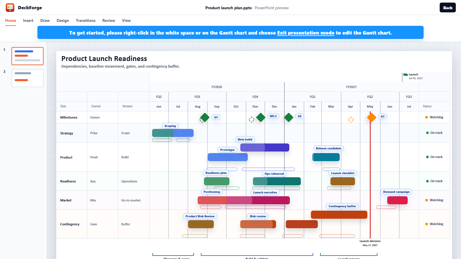Image resolution: width=461 pixels, height=259 pixels.
Task: Select the orange G3 milestone diamond
Action: coord(372,117)
